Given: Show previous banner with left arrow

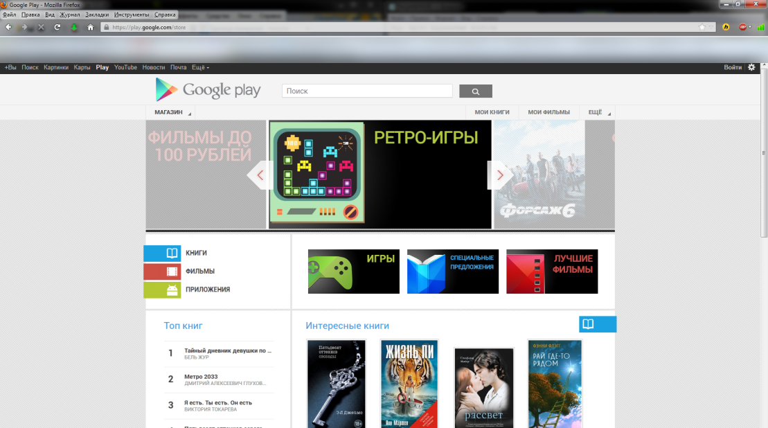Looking at the screenshot, I should [x=260, y=175].
